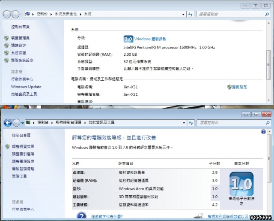Select 系統及安全性 breadcrumb in System window

66,14
